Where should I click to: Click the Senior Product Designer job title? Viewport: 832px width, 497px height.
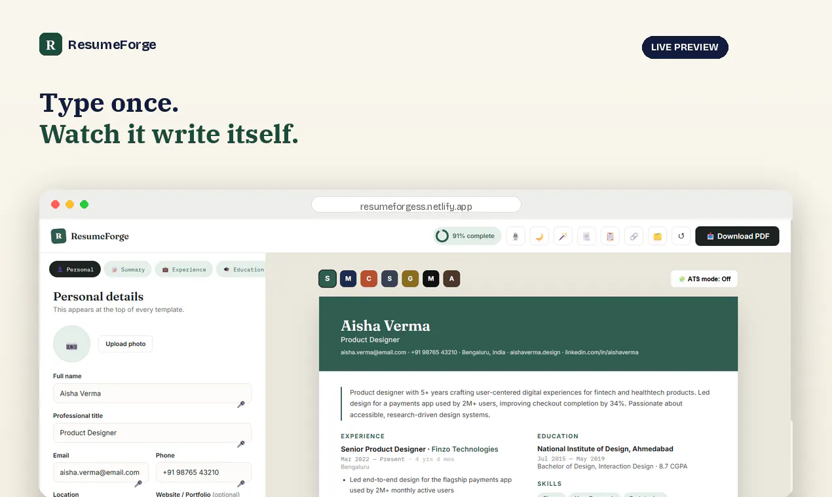click(383, 449)
